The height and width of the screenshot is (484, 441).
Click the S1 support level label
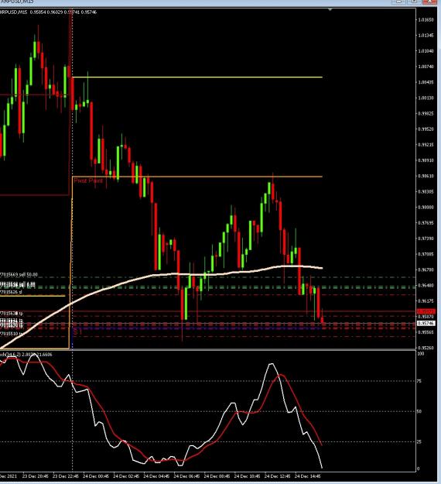pos(77,331)
